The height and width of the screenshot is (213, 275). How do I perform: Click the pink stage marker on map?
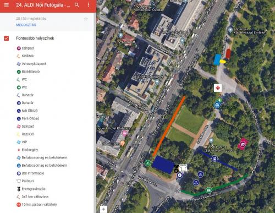[x=243, y=144]
